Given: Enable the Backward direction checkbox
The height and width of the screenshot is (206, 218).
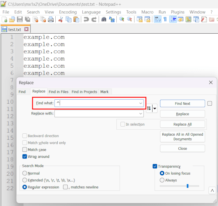Looking at the screenshot, I should coord(24,136).
